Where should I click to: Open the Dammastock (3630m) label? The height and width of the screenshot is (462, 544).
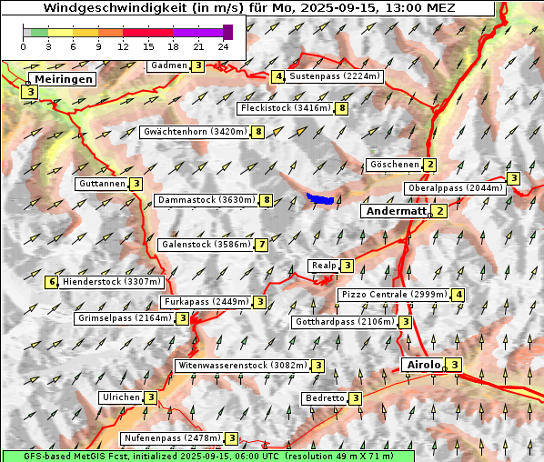coord(207,200)
